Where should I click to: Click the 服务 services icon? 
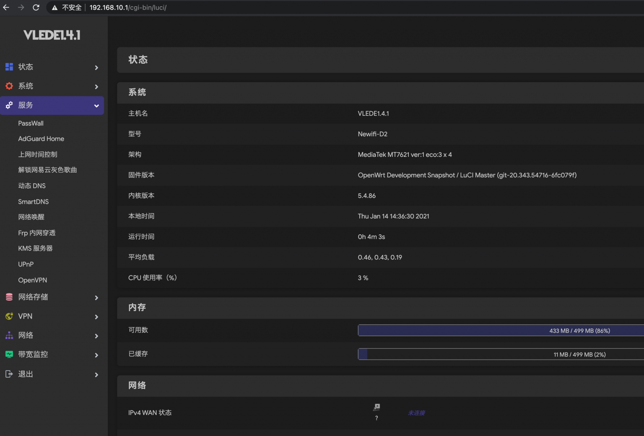click(x=9, y=105)
